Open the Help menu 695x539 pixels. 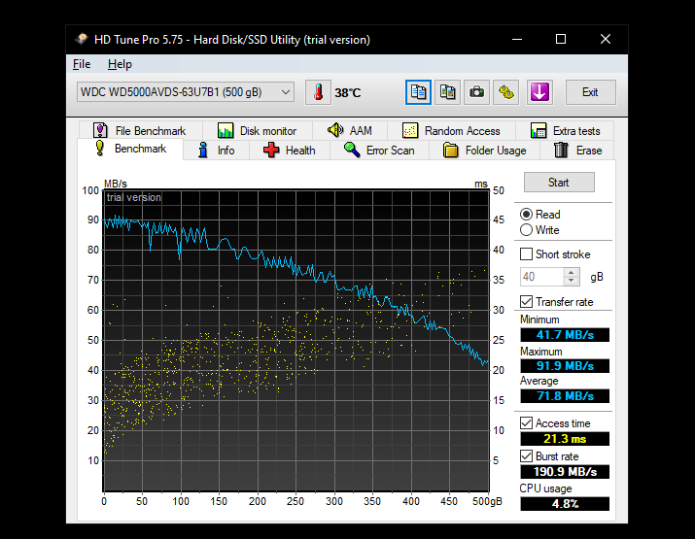point(120,64)
